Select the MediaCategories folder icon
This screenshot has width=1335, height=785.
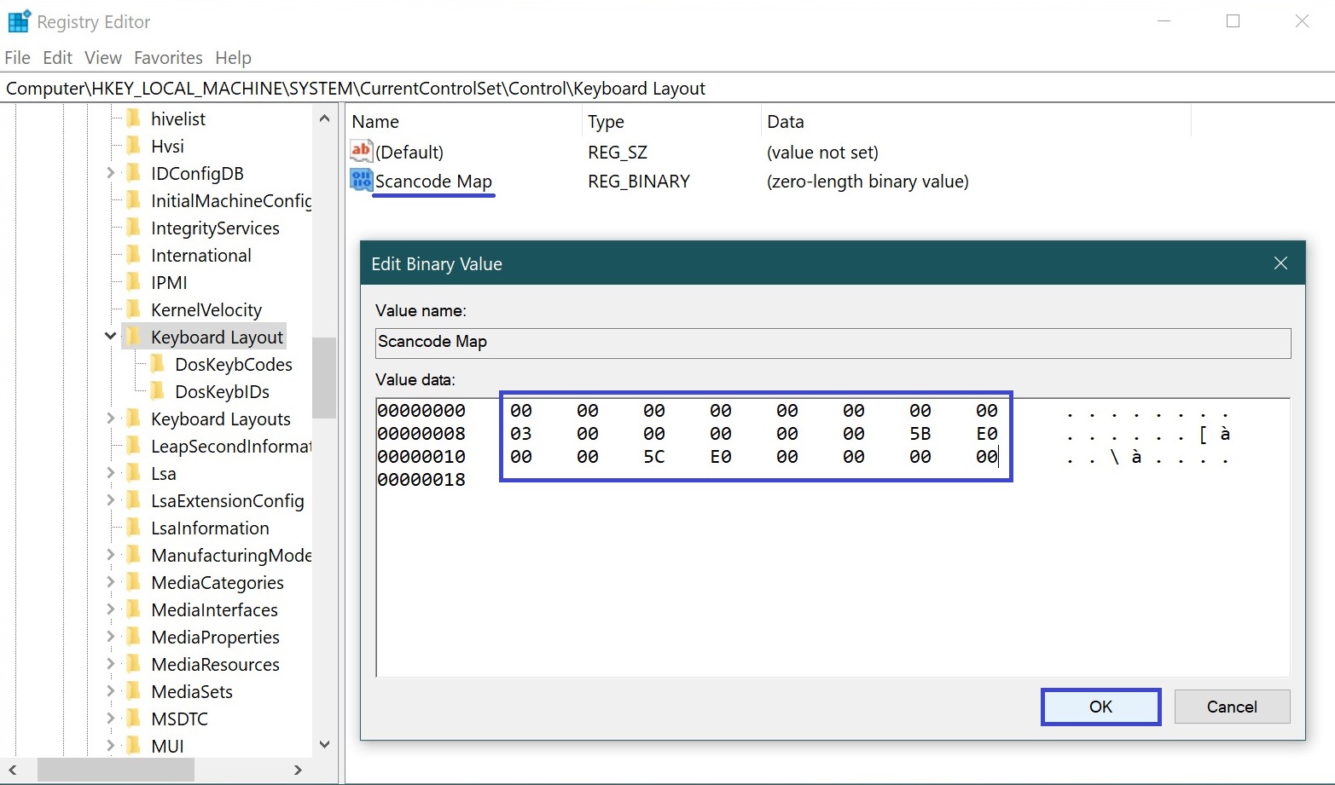pos(133,581)
